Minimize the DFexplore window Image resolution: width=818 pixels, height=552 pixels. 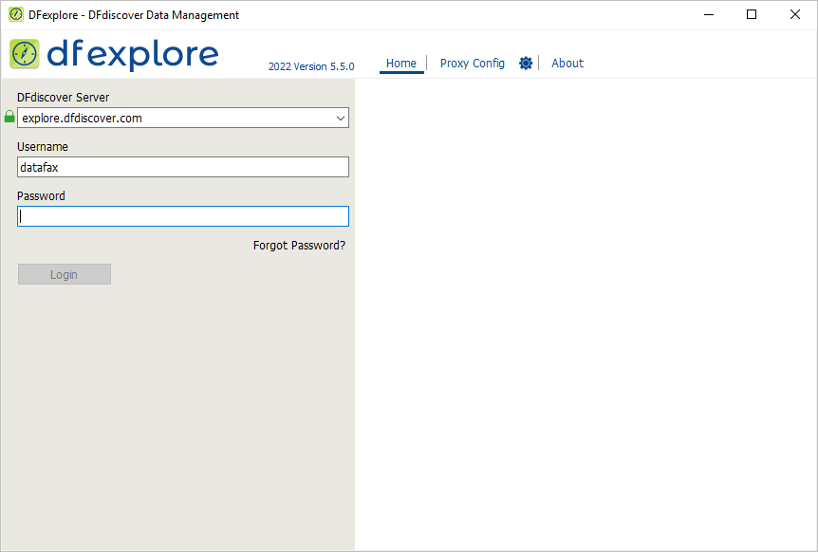709,14
